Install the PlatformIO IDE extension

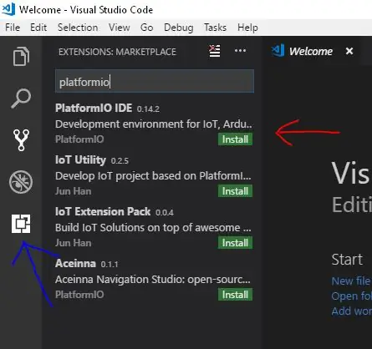pyautogui.click(x=235, y=139)
